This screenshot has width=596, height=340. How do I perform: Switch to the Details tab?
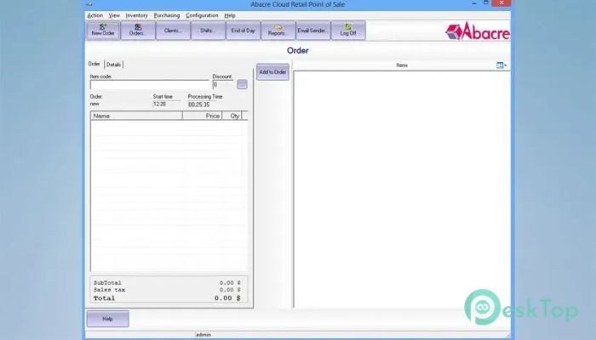113,65
